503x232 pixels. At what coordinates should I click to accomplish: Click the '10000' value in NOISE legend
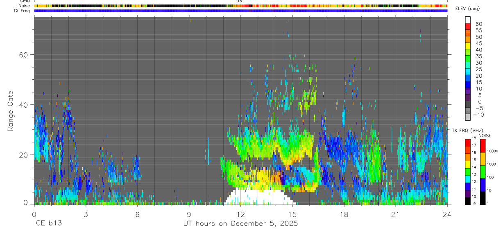(x=494, y=151)
